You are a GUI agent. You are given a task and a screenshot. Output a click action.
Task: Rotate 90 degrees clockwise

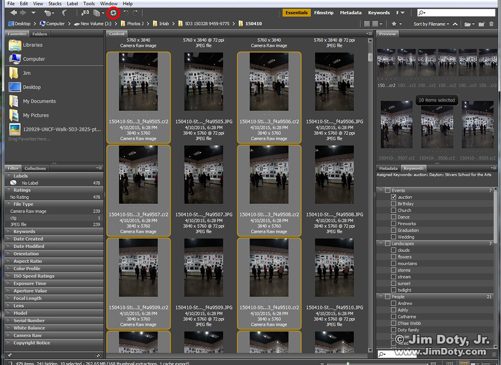tap(135, 13)
